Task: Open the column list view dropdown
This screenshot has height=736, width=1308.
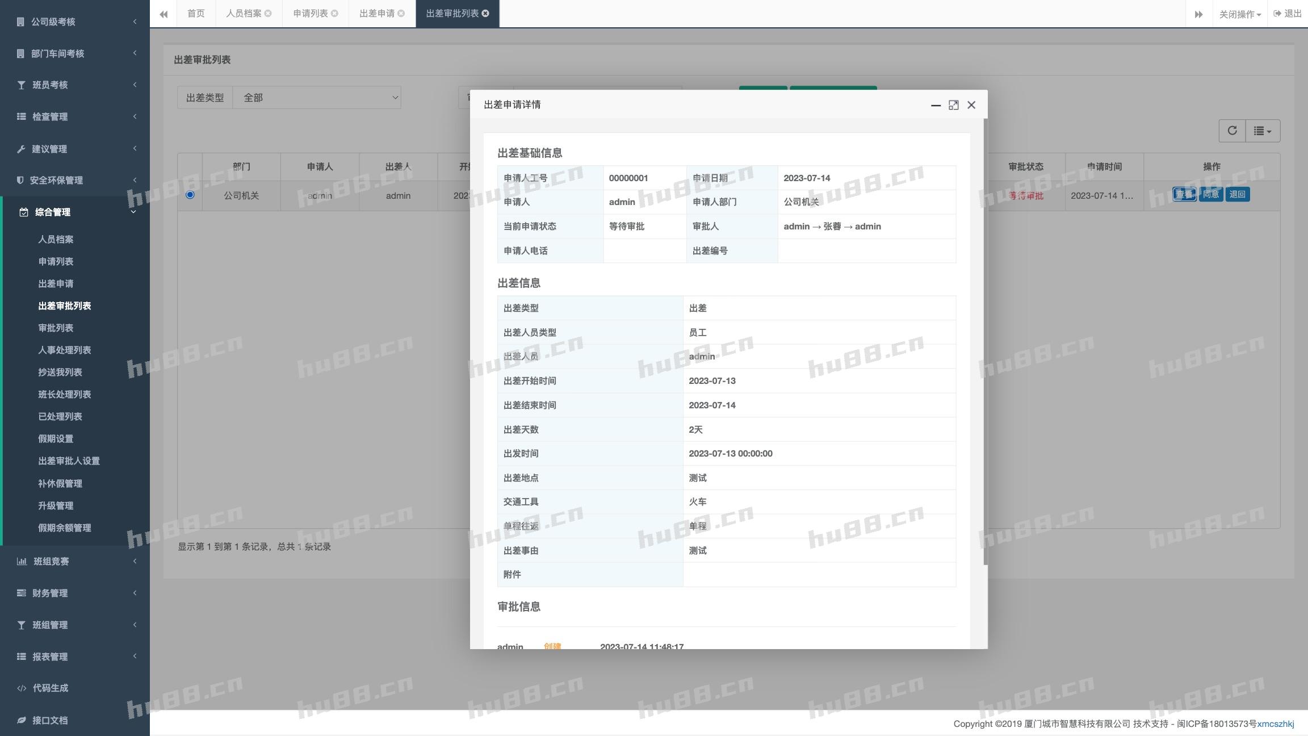Action: point(1263,131)
